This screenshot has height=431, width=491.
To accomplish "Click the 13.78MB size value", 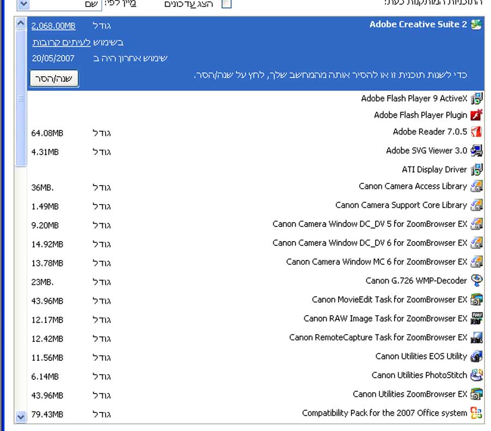I will pyautogui.click(x=47, y=263).
